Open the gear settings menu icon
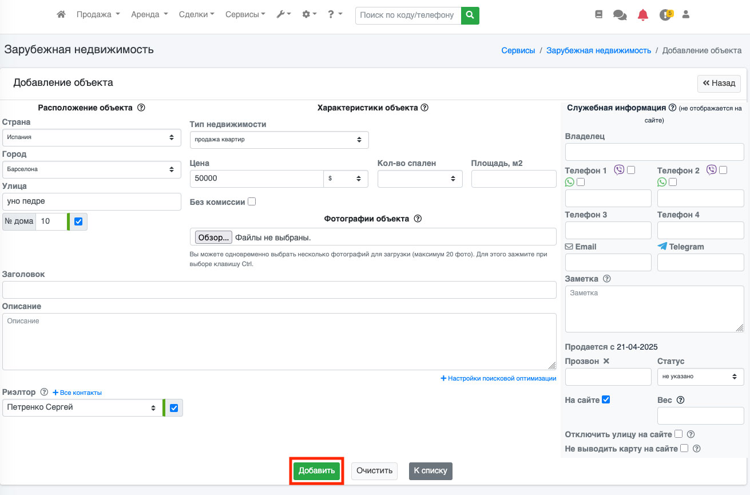The width and height of the screenshot is (750, 495). coord(309,15)
